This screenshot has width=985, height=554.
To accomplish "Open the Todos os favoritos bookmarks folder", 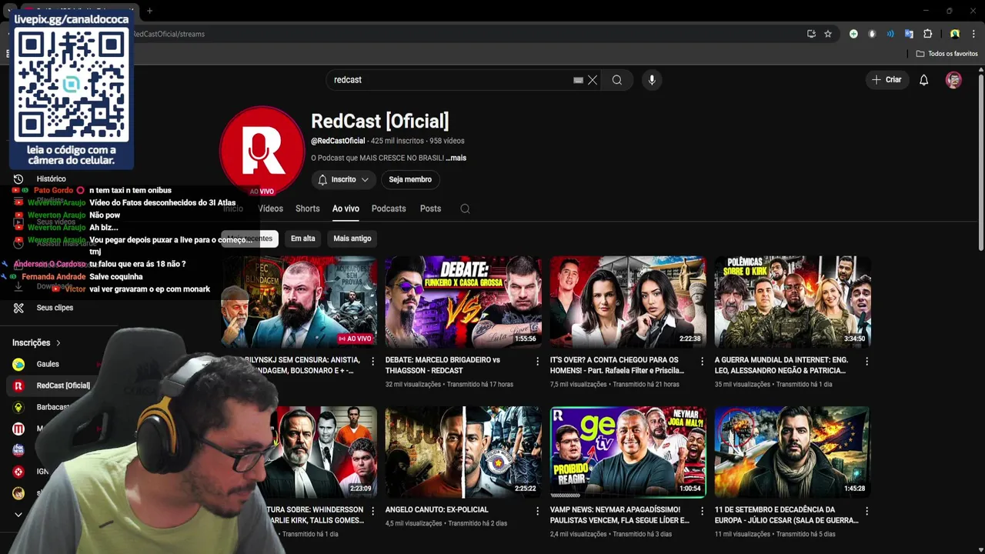I will tap(947, 54).
